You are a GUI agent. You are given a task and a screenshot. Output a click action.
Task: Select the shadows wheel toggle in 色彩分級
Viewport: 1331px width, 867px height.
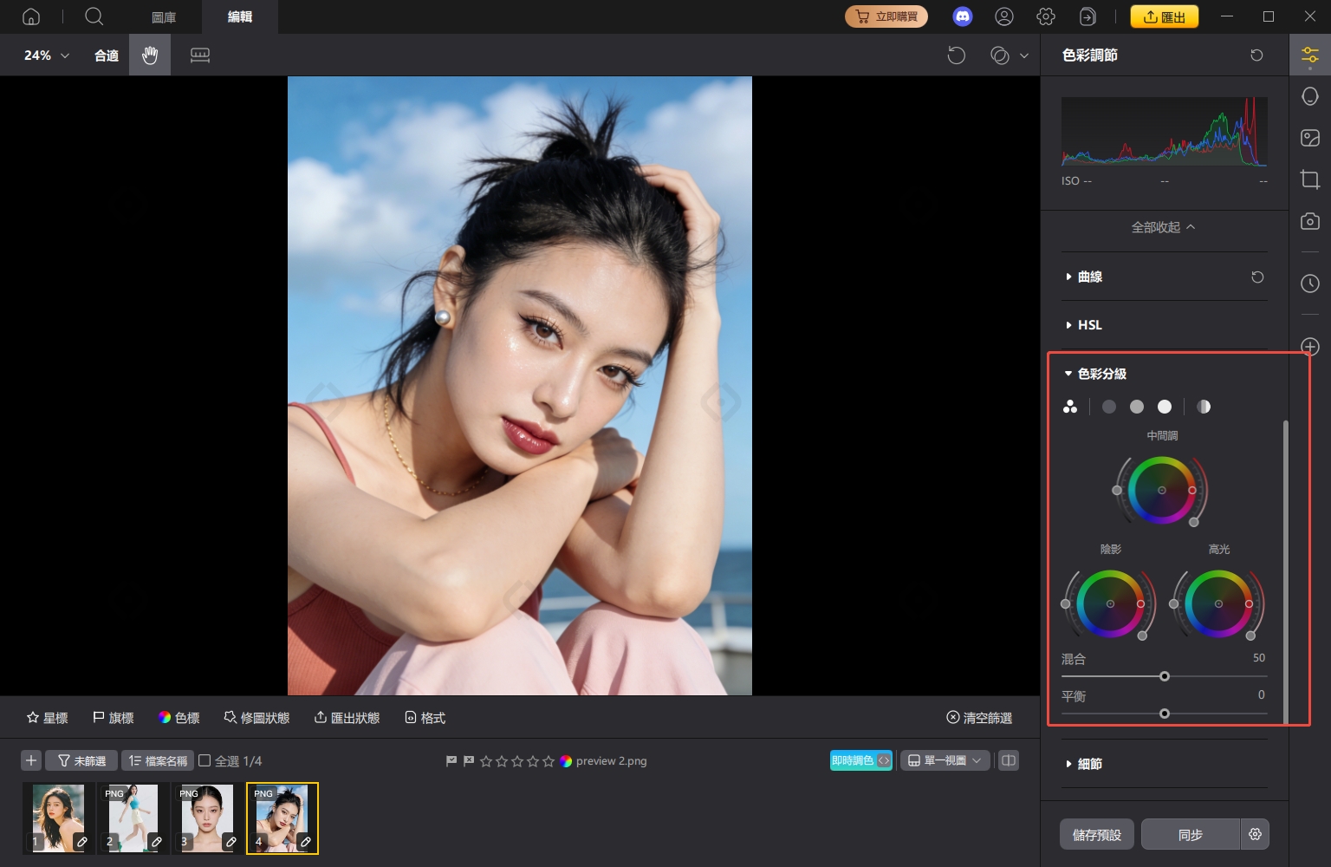(1108, 406)
